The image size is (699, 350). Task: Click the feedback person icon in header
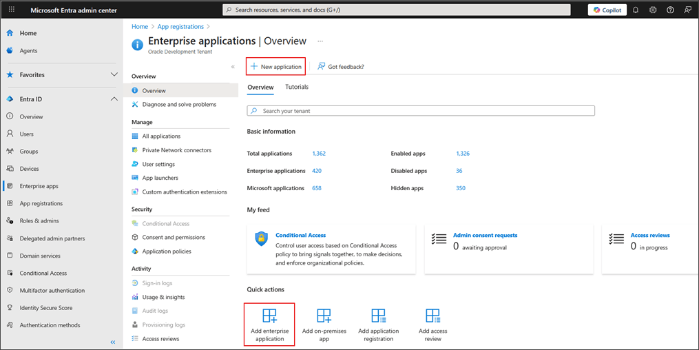687,10
